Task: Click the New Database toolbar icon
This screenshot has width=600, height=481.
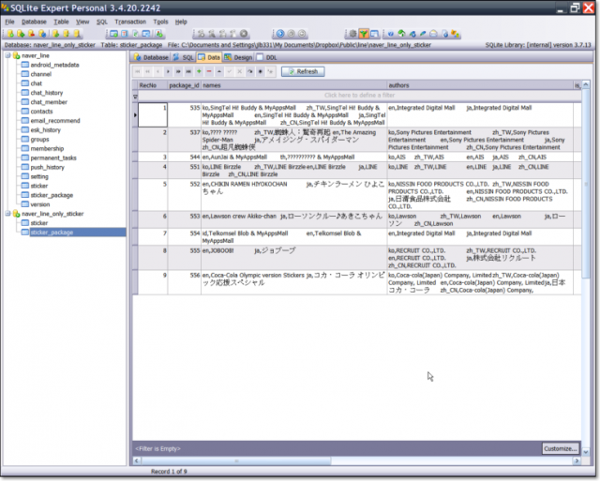Action: [10, 34]
